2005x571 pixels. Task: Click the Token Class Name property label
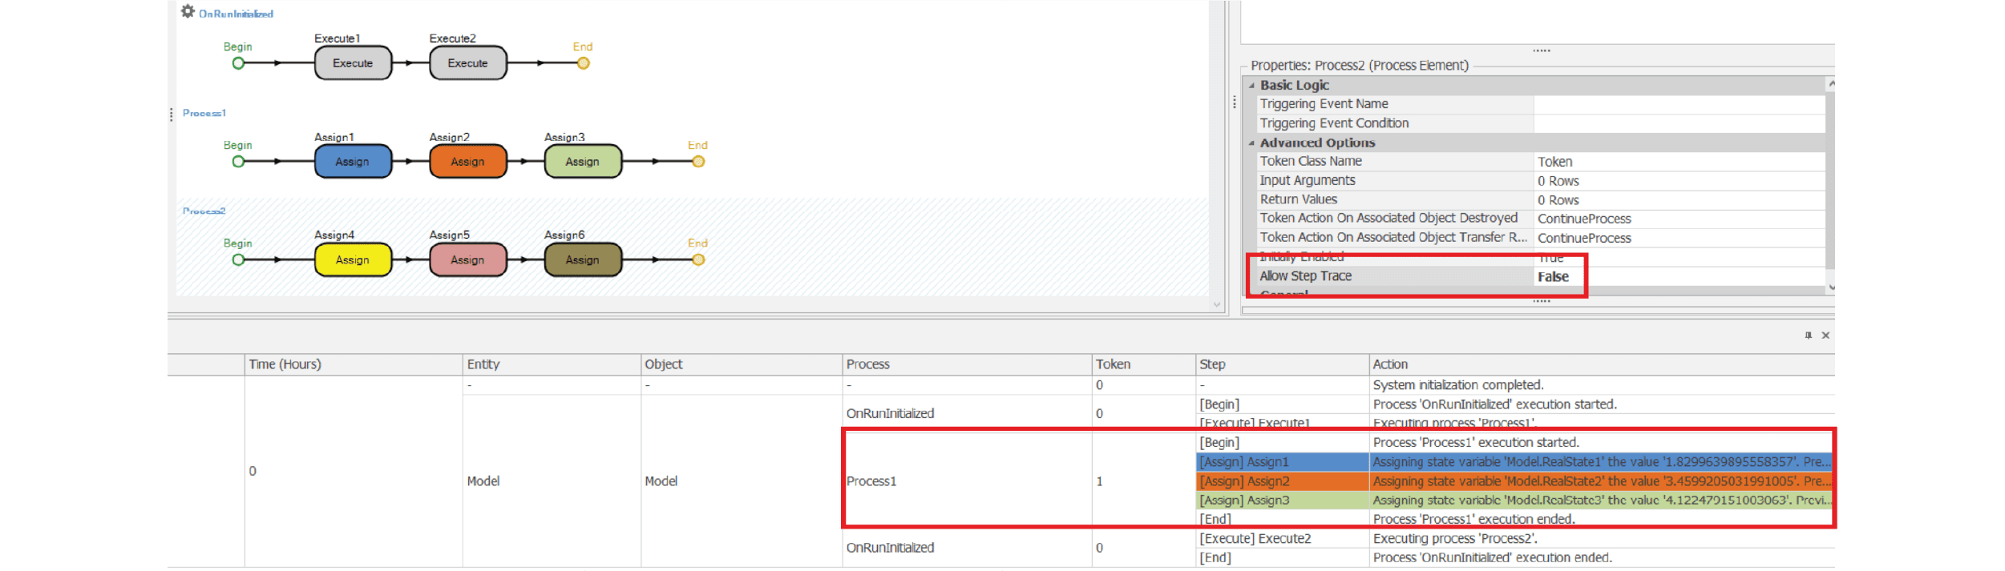[1311, 162]
